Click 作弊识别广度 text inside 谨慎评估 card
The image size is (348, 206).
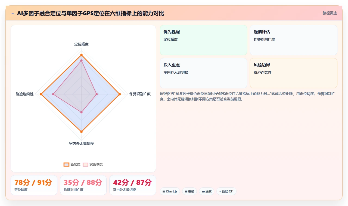(264, 39)
